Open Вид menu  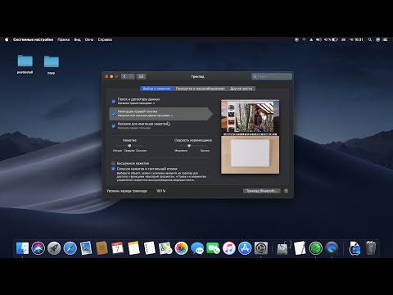(78, 39)
